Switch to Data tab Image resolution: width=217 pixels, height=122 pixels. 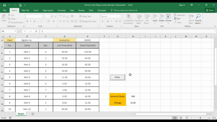coord(72,11)
